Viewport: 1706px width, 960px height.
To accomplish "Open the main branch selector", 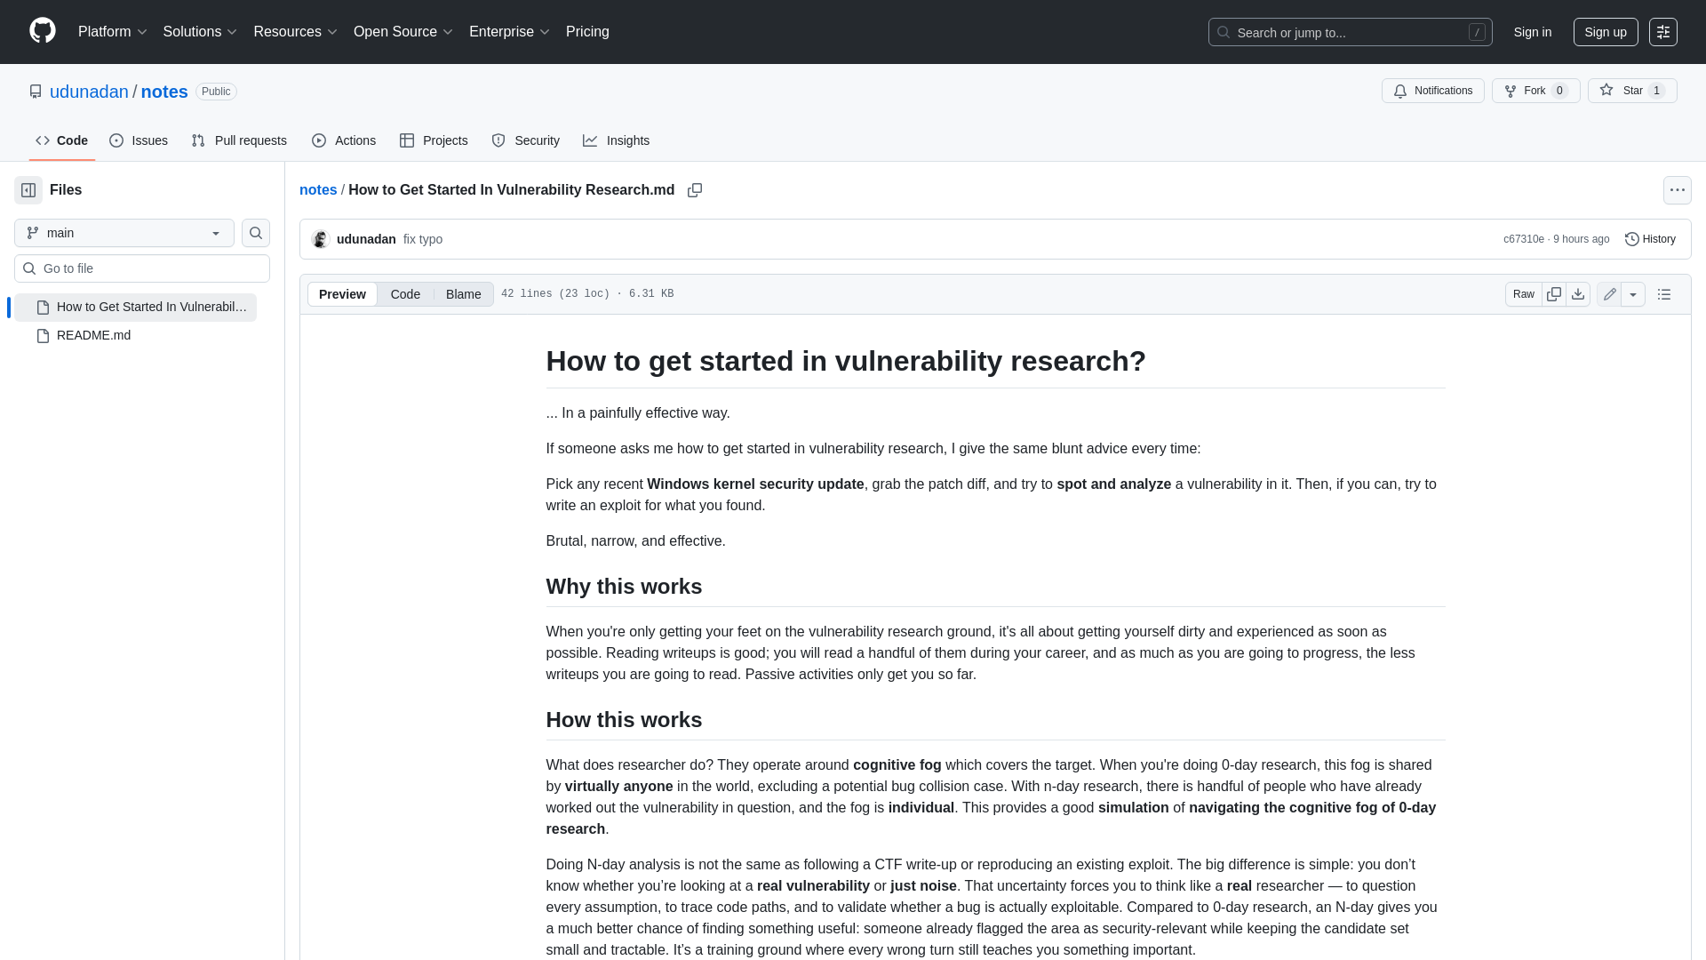I will 123,233.
